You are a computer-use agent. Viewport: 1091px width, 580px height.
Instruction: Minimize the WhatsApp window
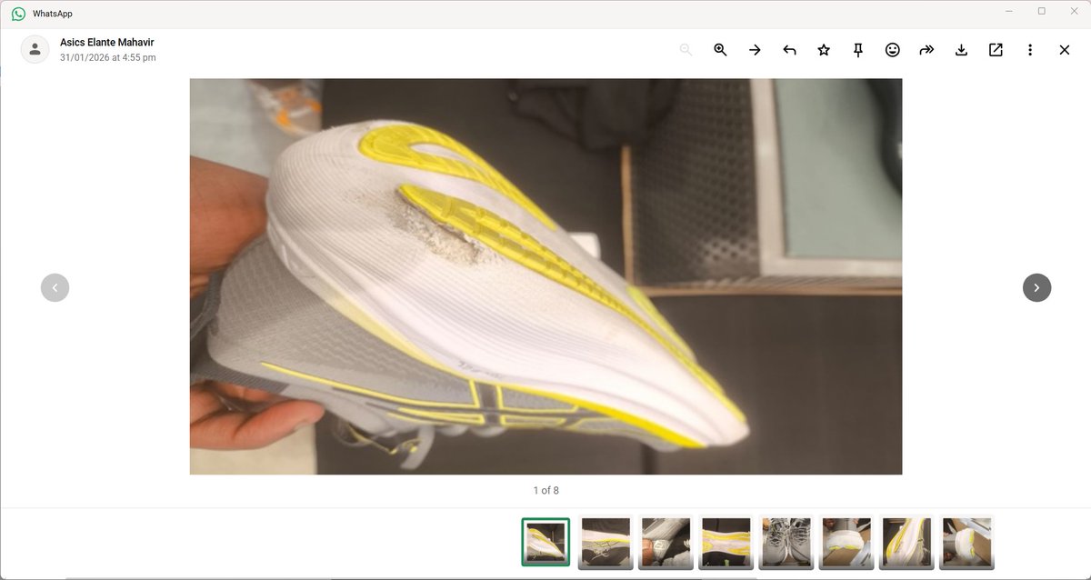(1009, 11)
